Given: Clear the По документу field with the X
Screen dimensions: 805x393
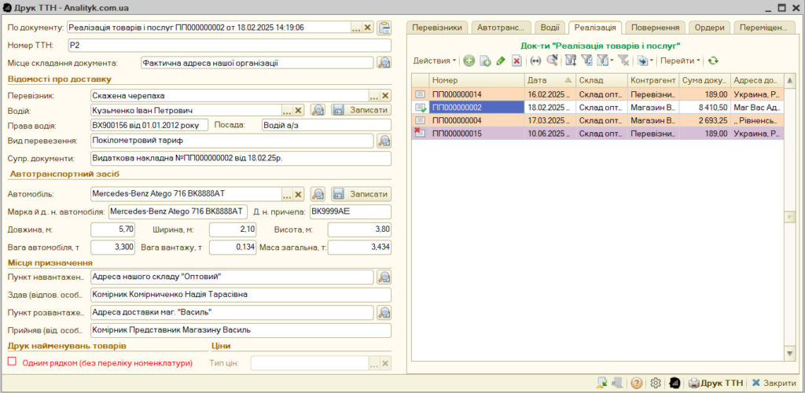Looking at the screenshot, I should click(368, 28).
